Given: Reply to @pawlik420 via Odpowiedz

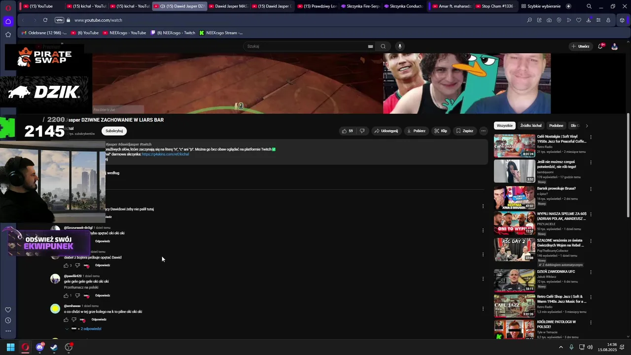Looking at the screenshot, I should (x=103, y=295).
